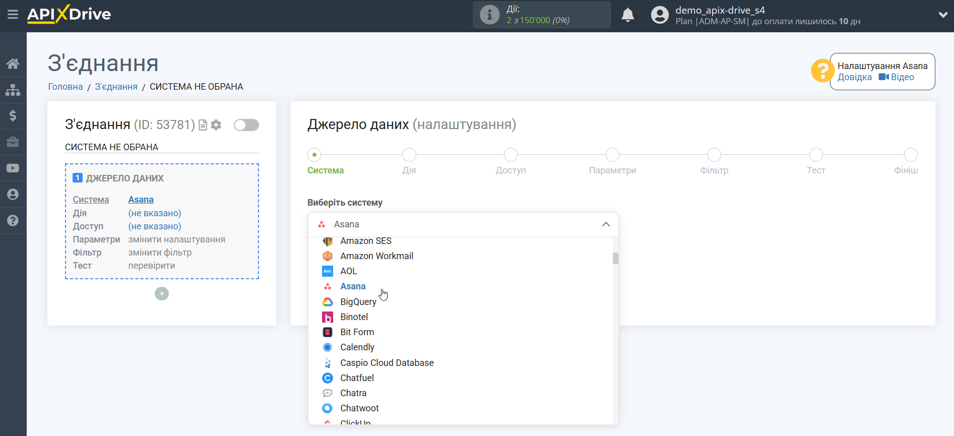
Task: Open the profile sidebar icon
Action: [13, 195]
